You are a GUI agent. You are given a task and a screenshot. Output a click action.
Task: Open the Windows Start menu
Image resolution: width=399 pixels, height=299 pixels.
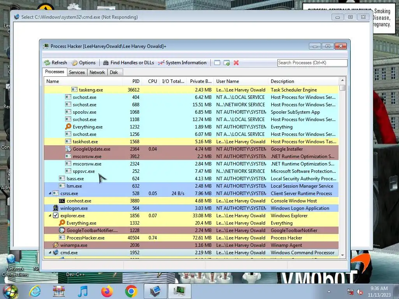click(11, 292)
